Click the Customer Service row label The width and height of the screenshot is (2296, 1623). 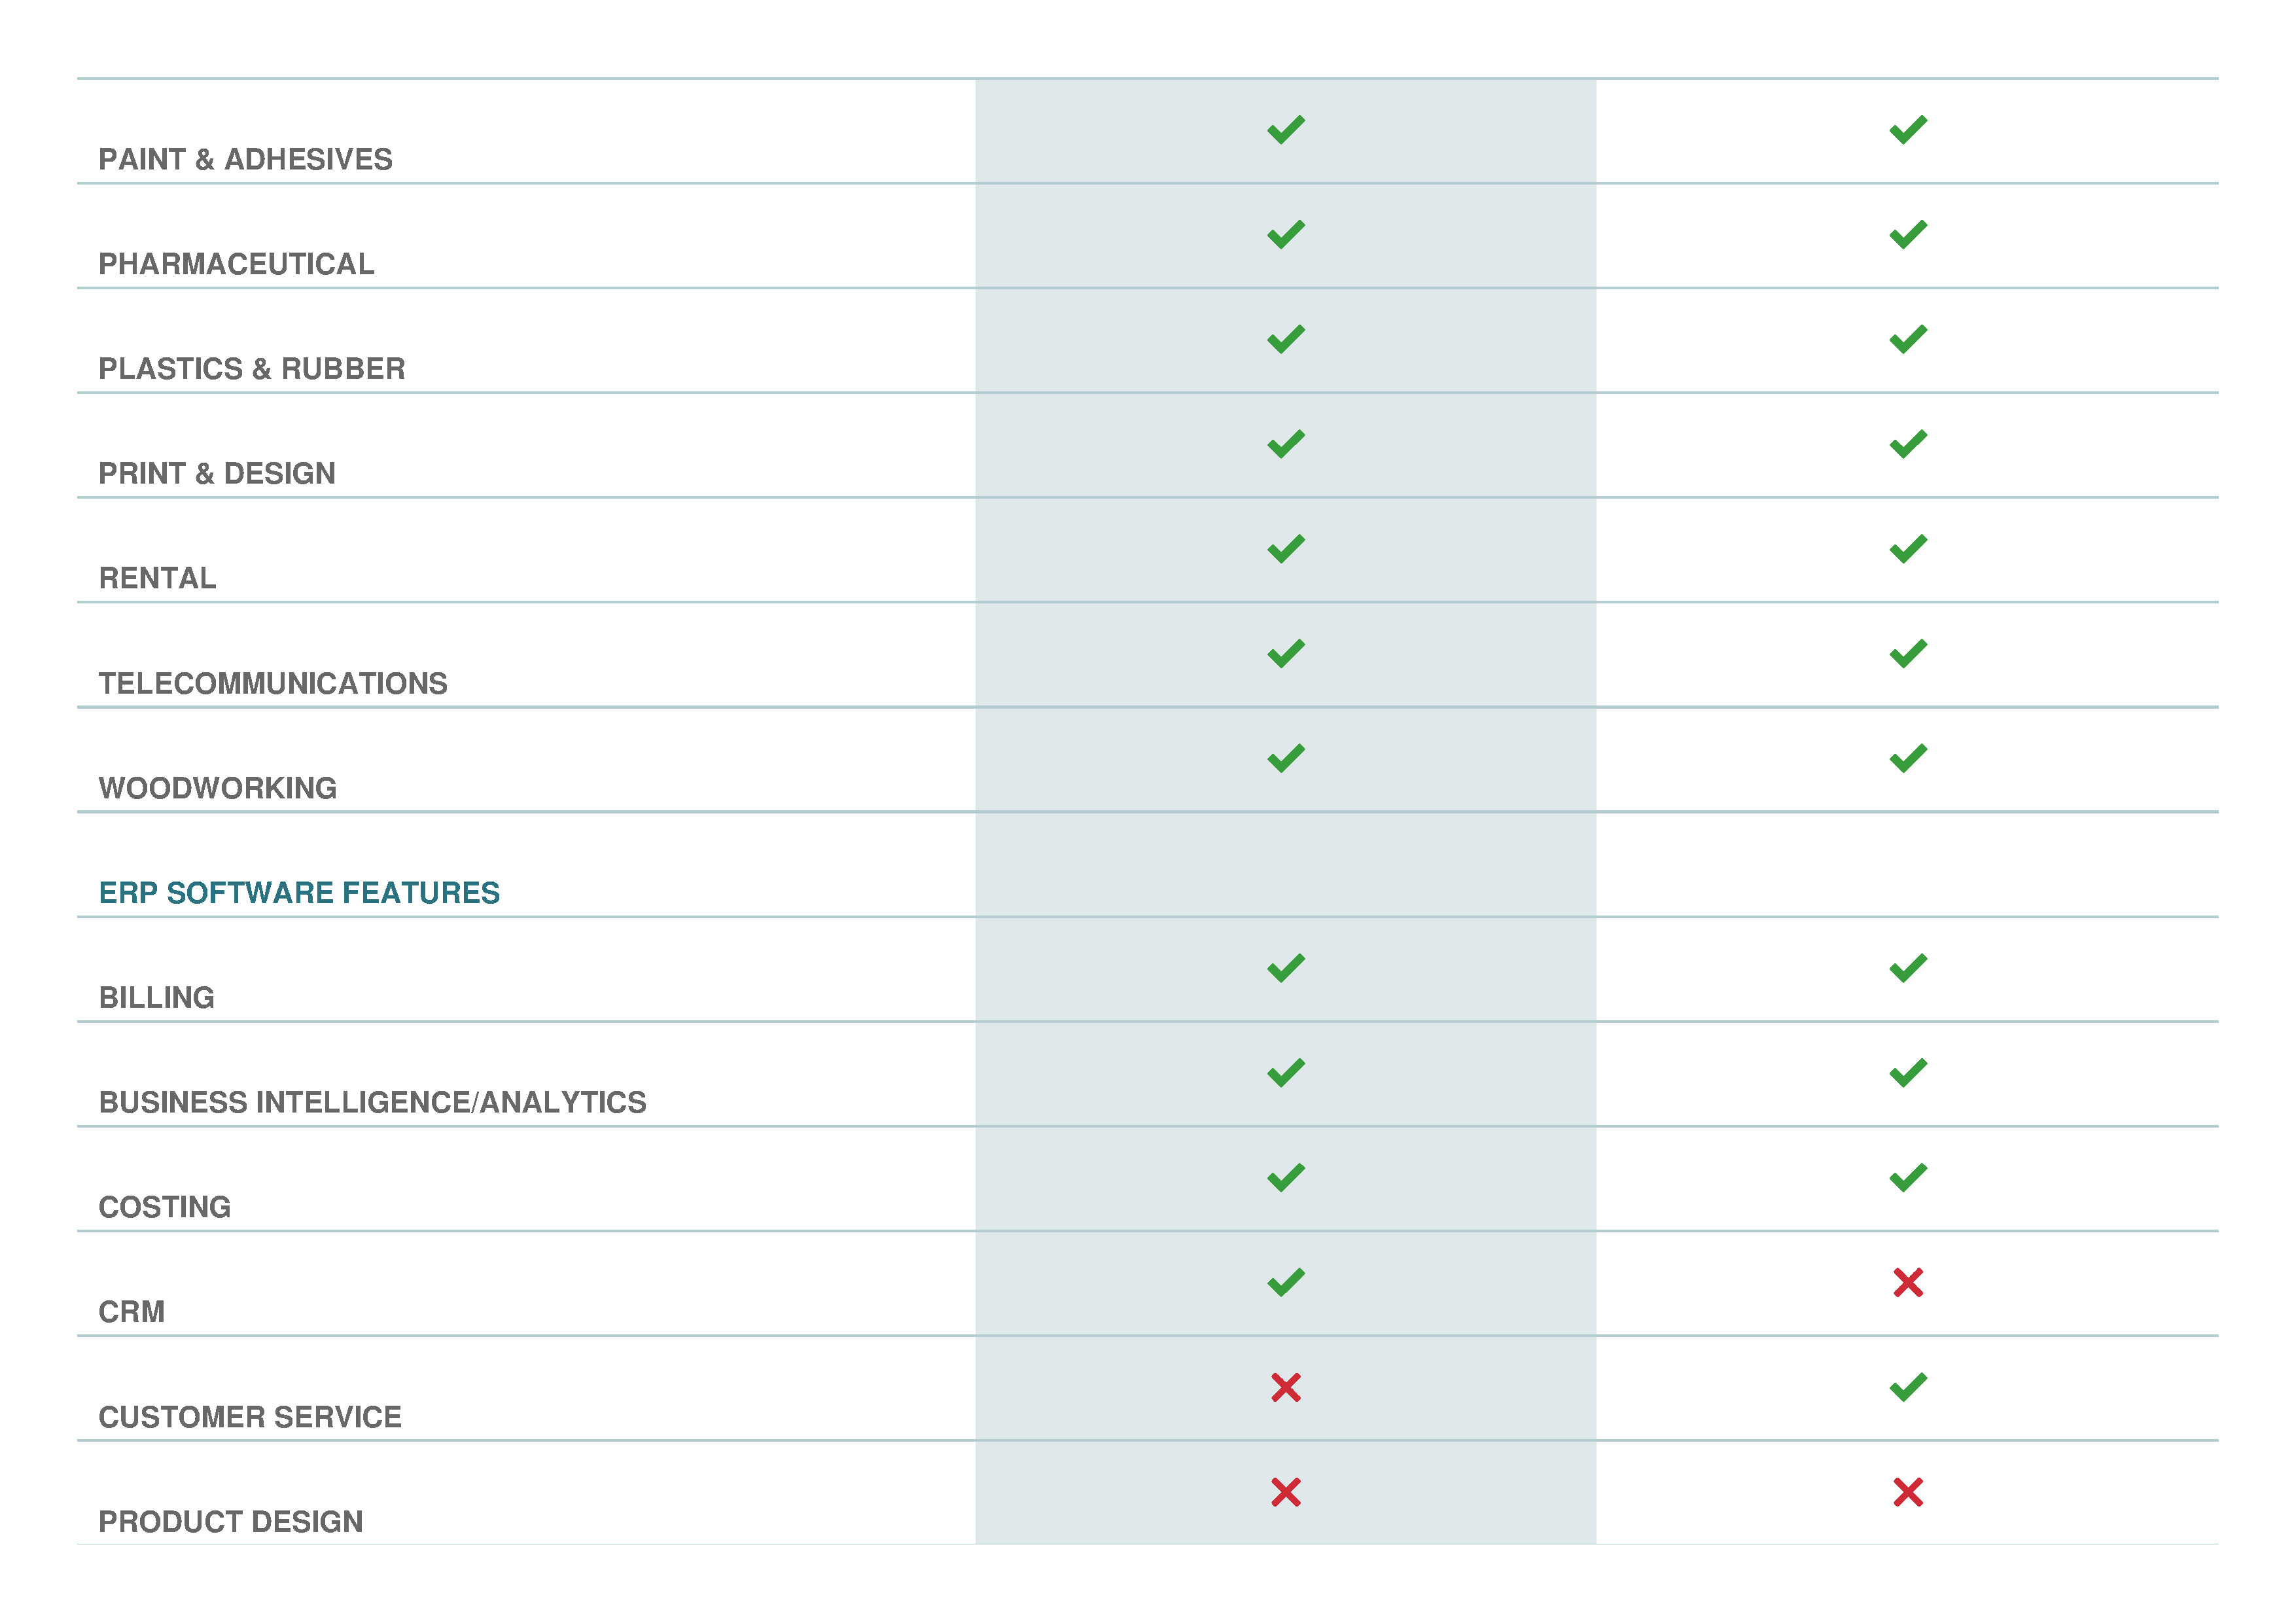(250, 1417)
